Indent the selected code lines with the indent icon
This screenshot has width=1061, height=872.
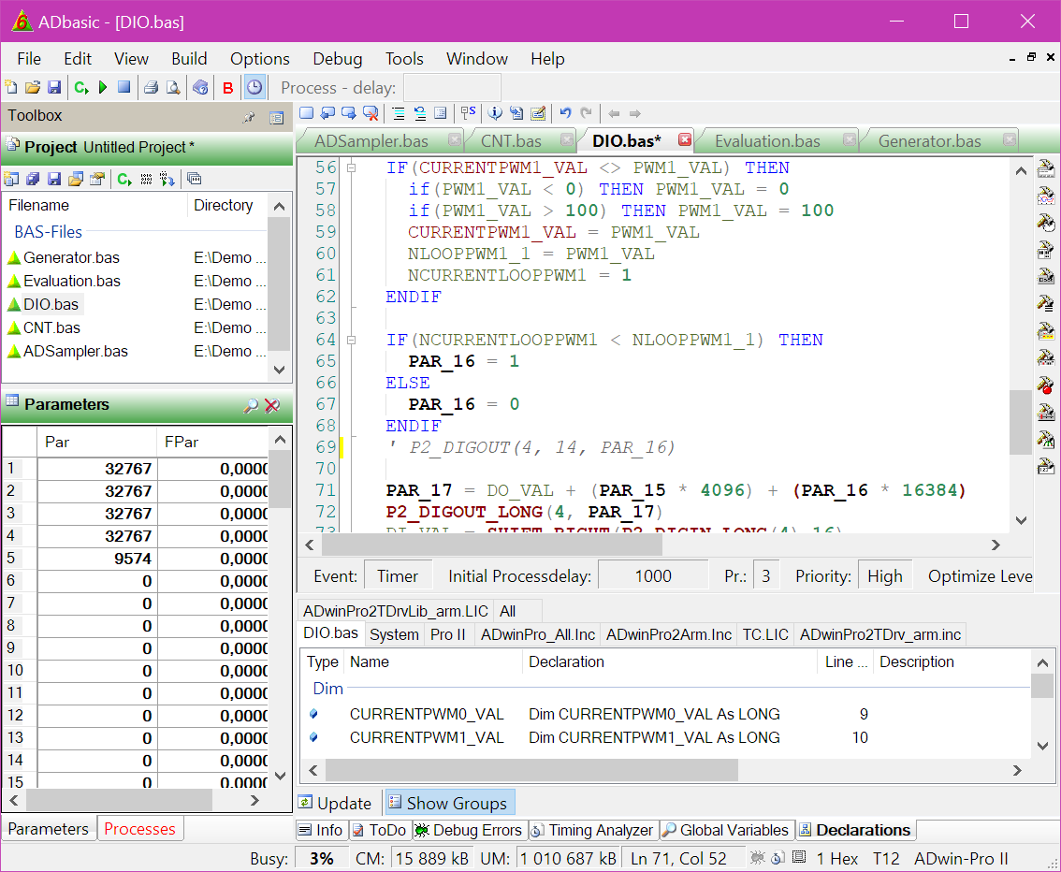click(399, 113)
